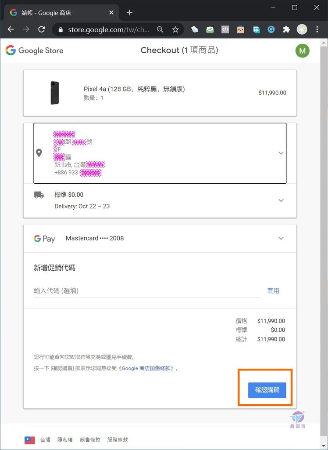The height and width of the screenshot is (450, 328).
Task: Click the 套用 promo code link
Action: 273,291
